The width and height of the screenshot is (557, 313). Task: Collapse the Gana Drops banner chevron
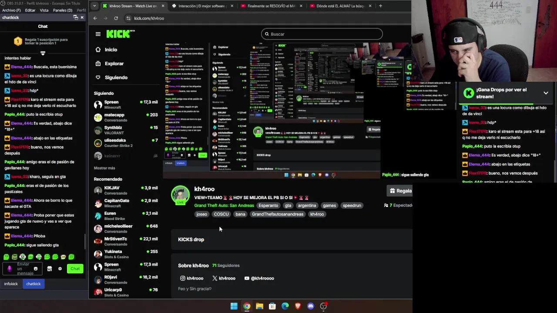[546, 93]
